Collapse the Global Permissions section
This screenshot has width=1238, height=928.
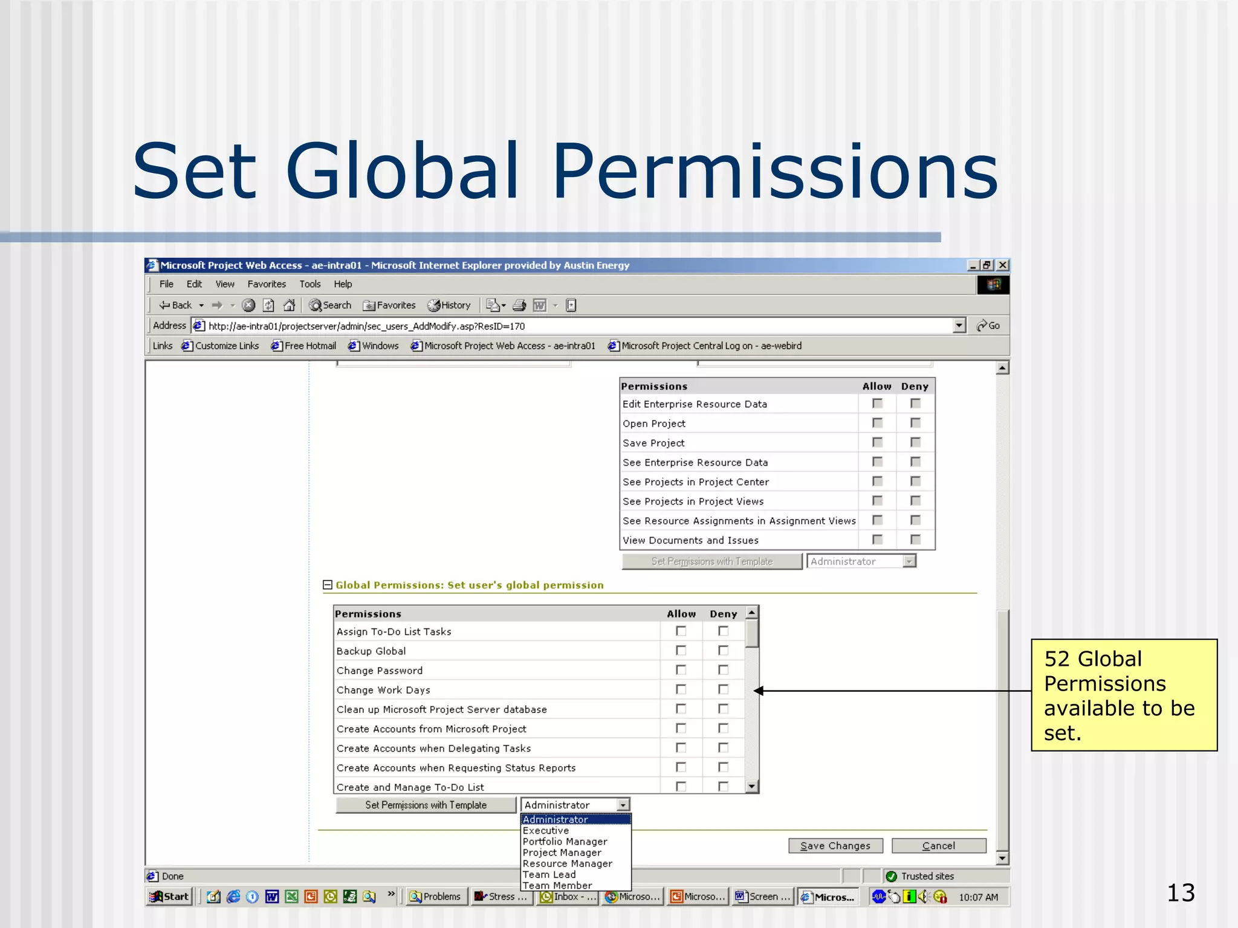pos(328,585)
